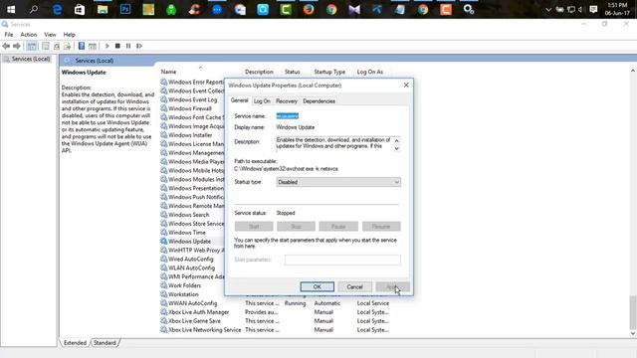Viewport: 637px width, 358px height.
Task: Open the blue Help toolbar icon
Action: click(82, 46)
